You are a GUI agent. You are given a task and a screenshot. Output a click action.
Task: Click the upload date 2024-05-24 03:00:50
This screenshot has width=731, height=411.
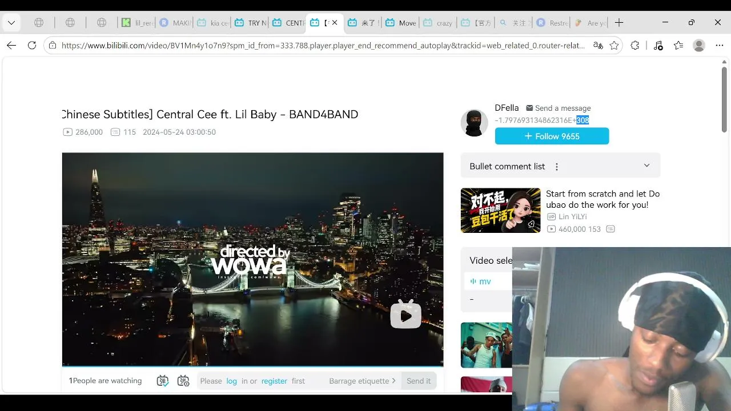(x=179, y=132)
